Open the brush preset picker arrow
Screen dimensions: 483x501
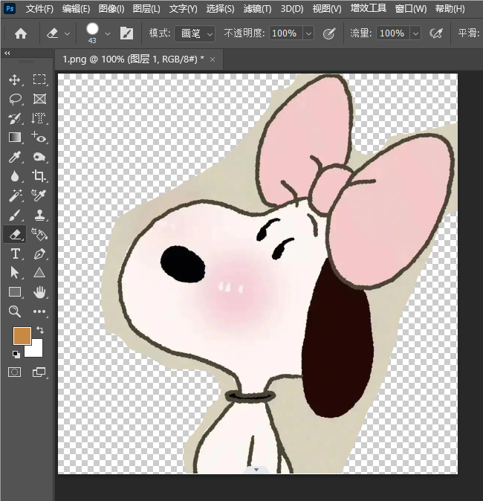pyautogui.click(x=108, y=33)
